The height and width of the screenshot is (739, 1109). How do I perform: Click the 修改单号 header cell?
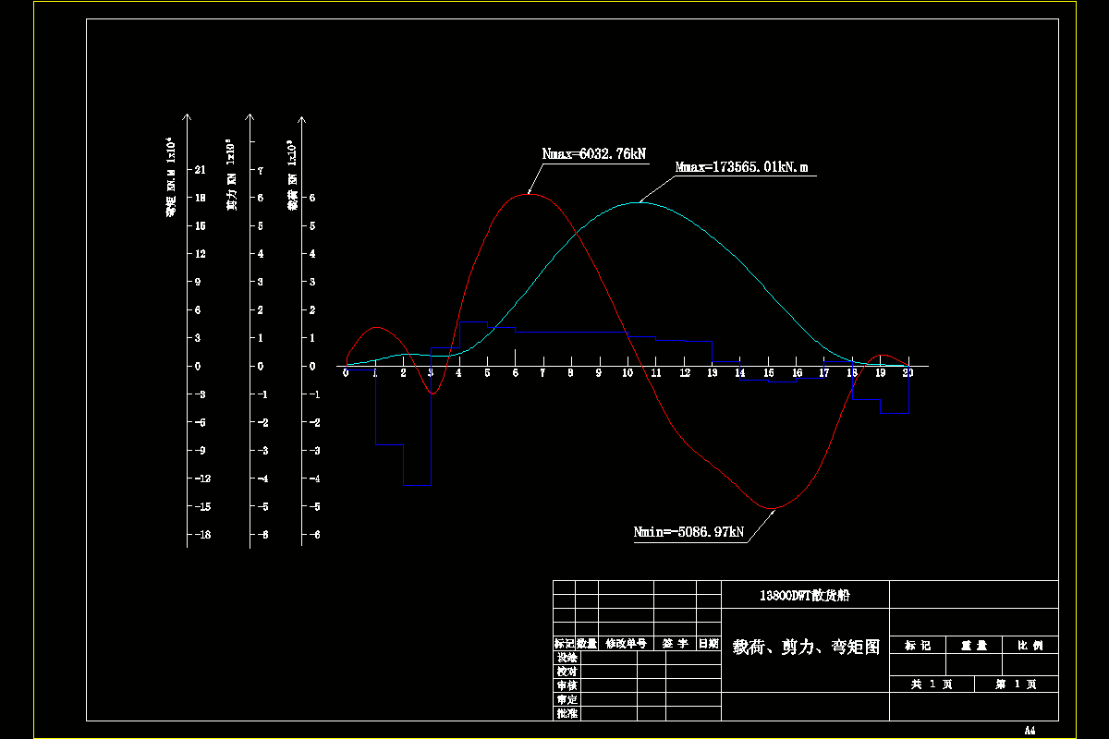coord(627,644)
